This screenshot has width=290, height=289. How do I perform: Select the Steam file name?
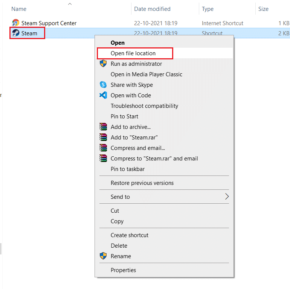point(29,33)
